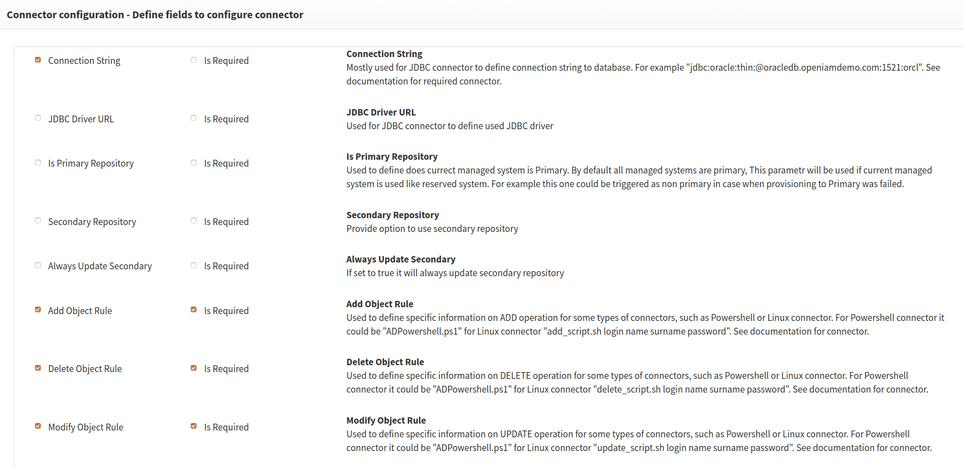Set Is Primary Repository as required

[x=194, y=163]
